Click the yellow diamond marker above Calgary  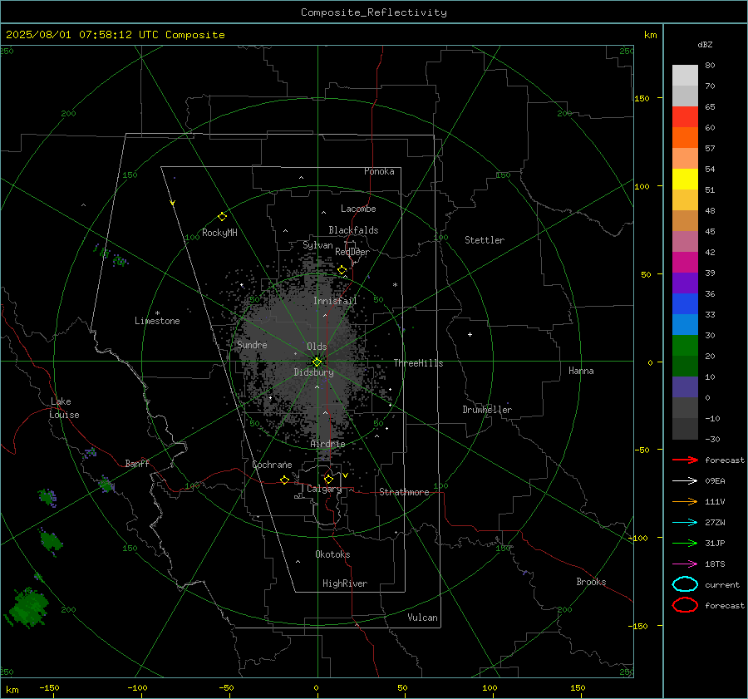[x=328, y=479]
